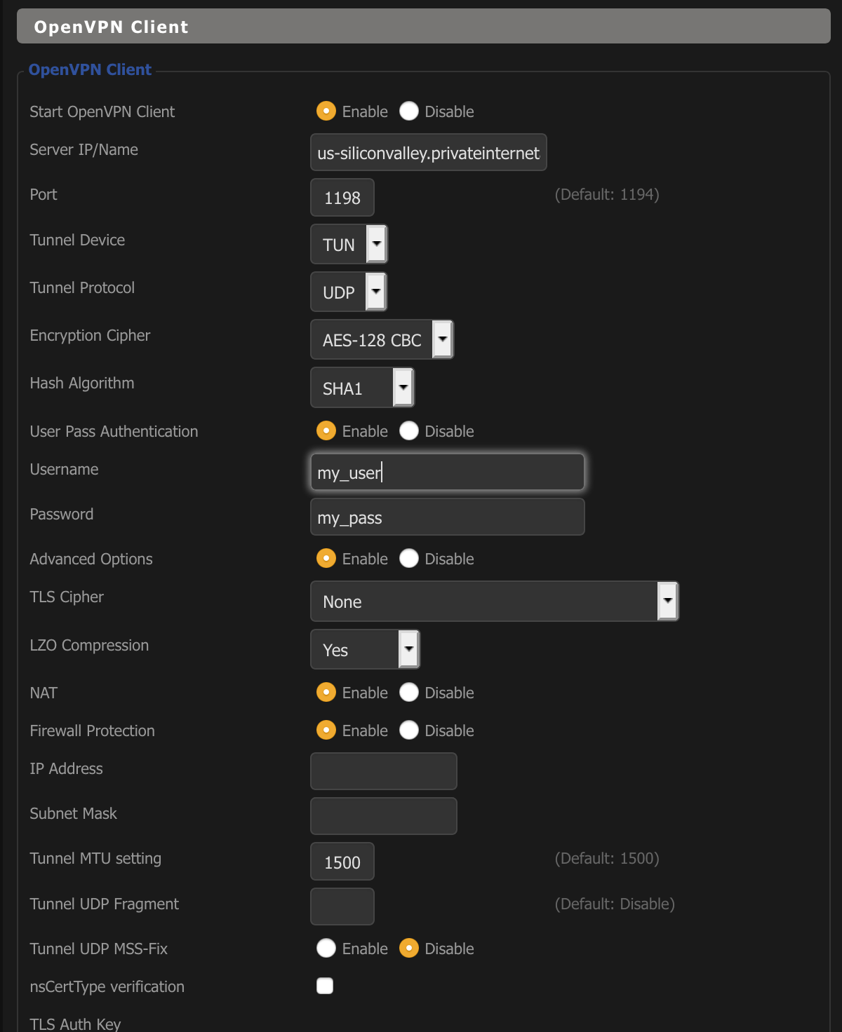Open the Encryption Cipher dropdown

point(382,340)
